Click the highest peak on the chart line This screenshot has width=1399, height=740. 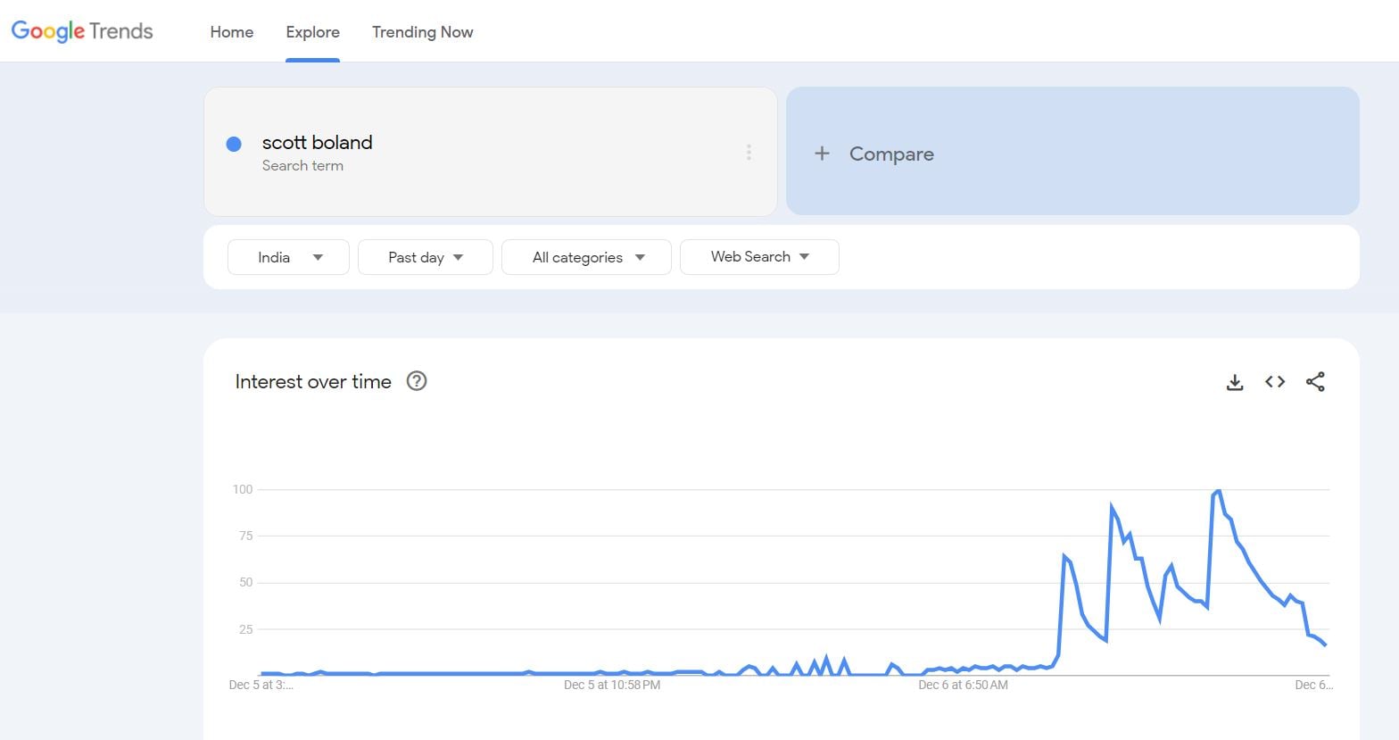pos(1217,491)
